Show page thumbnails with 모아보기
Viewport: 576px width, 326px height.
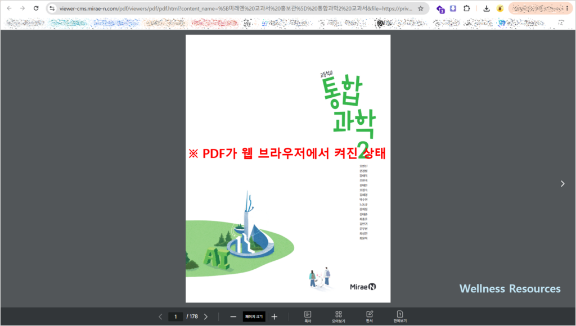tap(338, 316)
